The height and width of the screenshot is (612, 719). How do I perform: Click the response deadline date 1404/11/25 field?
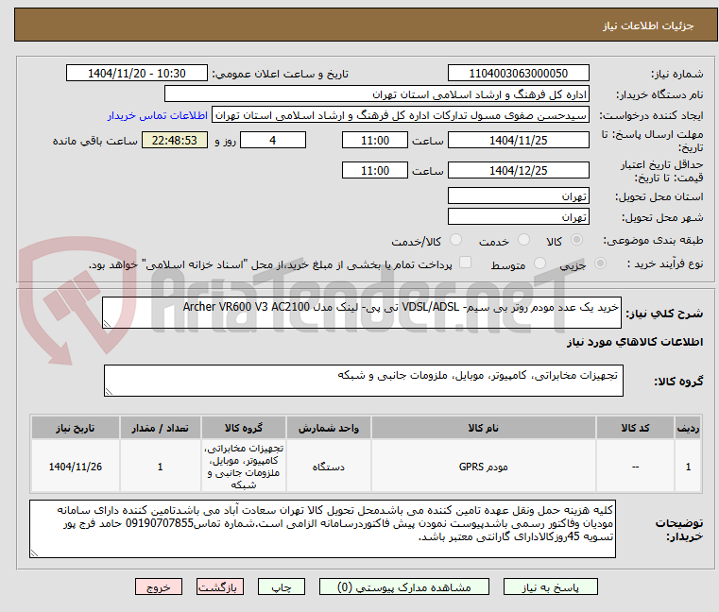pyautogui.click(x=518, y=141)
